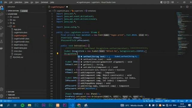Open Chrome from the taskbar
192x108 pixels.
tap(79, 105)
